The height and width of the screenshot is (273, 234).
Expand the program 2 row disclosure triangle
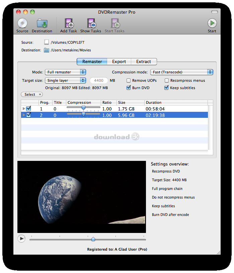point(24,115)
